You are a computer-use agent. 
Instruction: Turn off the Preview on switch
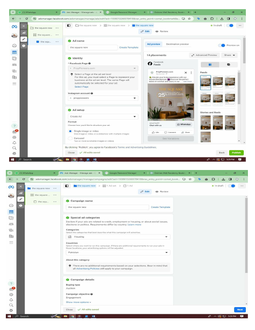(222, 45)
